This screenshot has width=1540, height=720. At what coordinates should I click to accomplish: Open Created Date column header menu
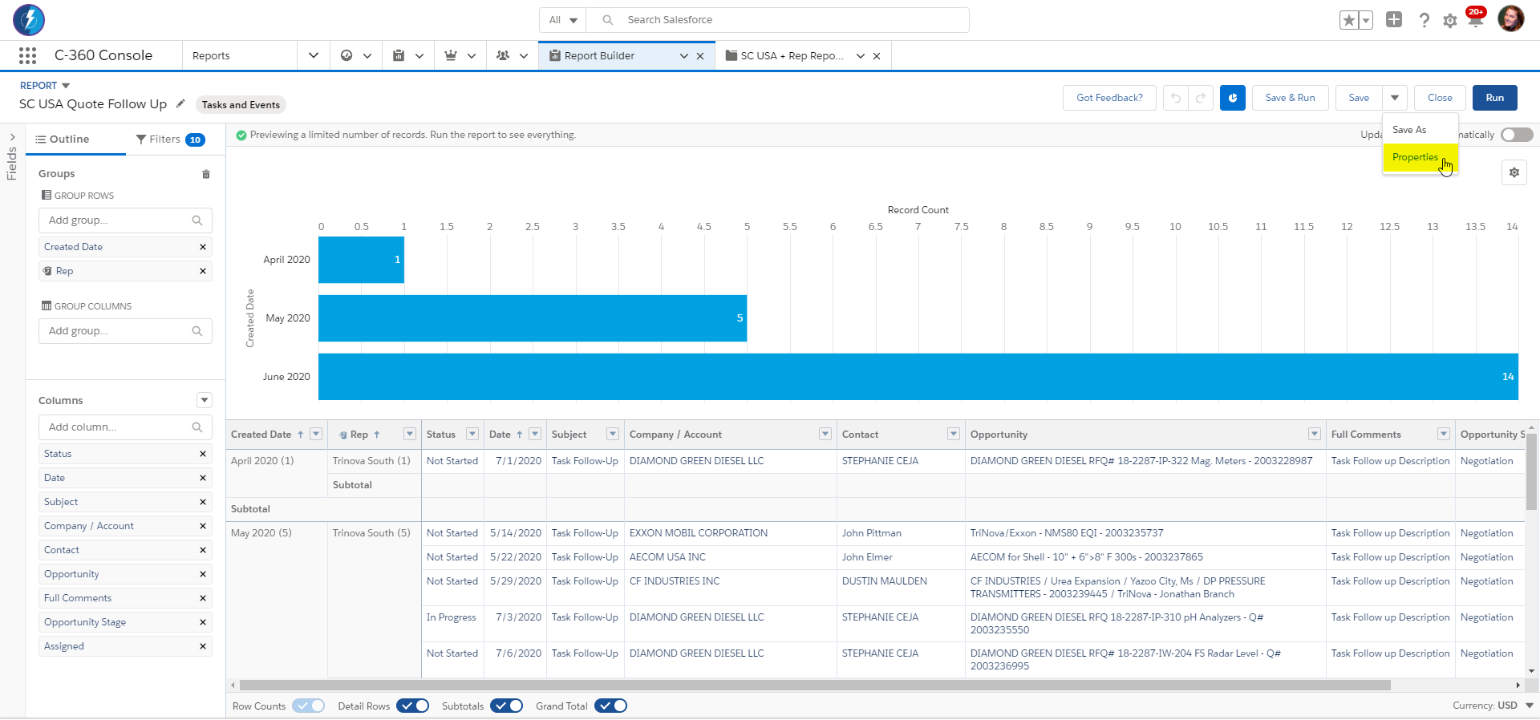(x=316, y=434)
